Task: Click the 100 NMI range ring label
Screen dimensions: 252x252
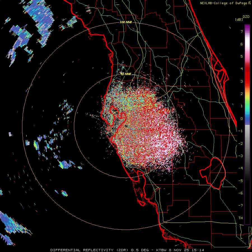Action: tap(126, 22)
